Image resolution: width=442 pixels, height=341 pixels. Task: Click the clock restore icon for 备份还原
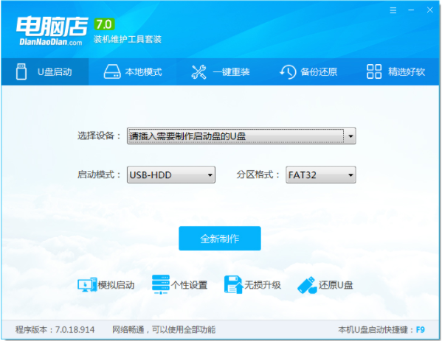point(288,71)
